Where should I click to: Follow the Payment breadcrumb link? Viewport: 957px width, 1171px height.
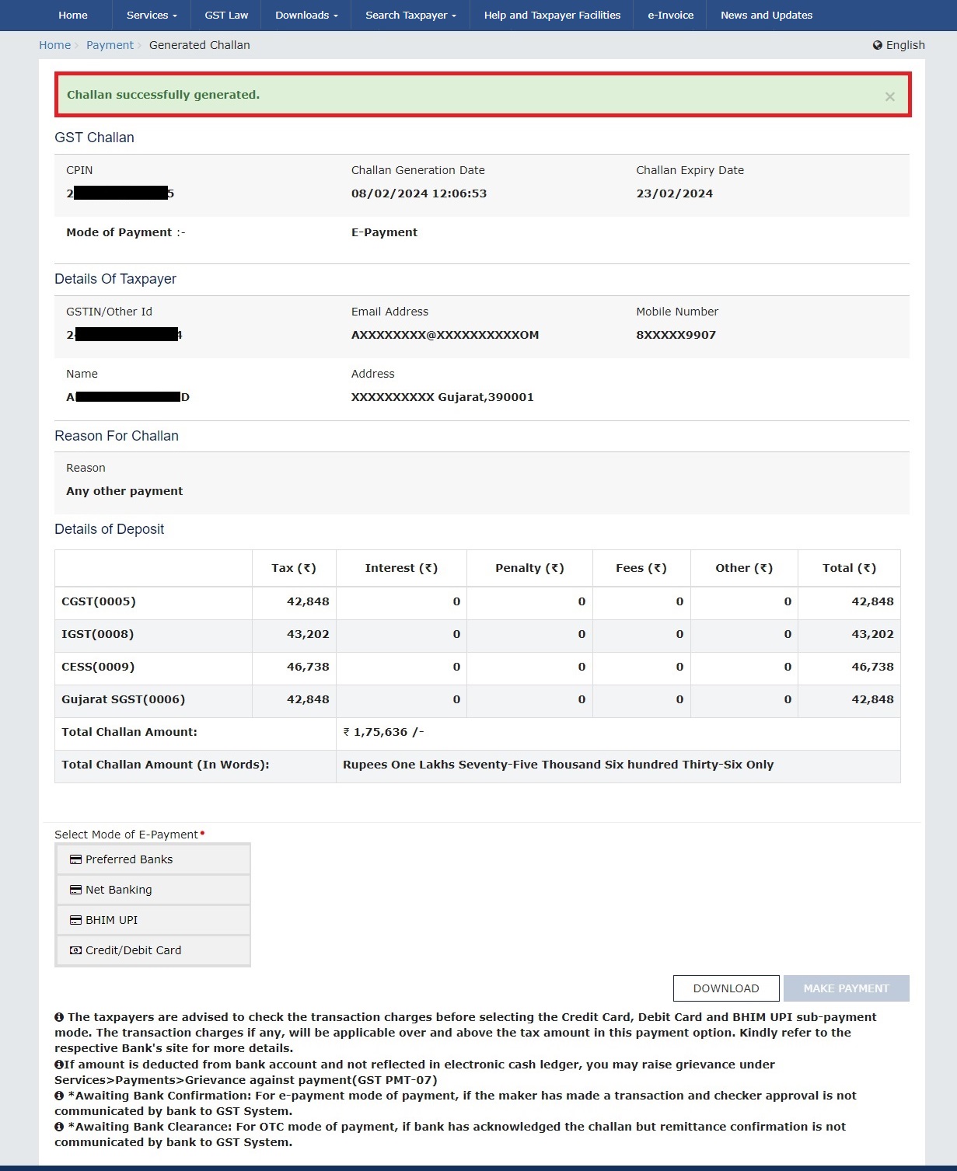click(x=110, y=45)
